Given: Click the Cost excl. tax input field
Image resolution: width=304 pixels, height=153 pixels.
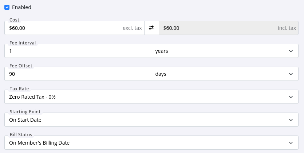Looking at the screenshot, I should 62,28.
